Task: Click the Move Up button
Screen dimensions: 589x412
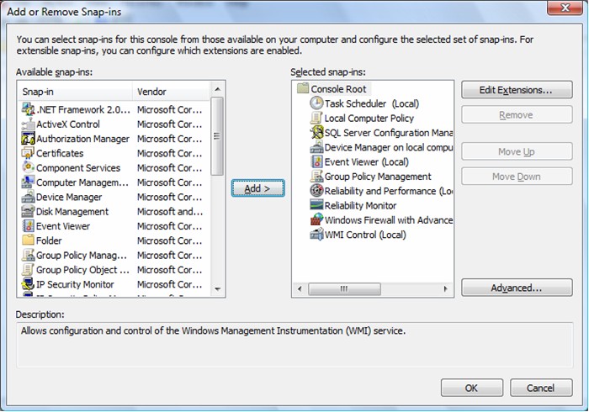Action: pos(517,151)
